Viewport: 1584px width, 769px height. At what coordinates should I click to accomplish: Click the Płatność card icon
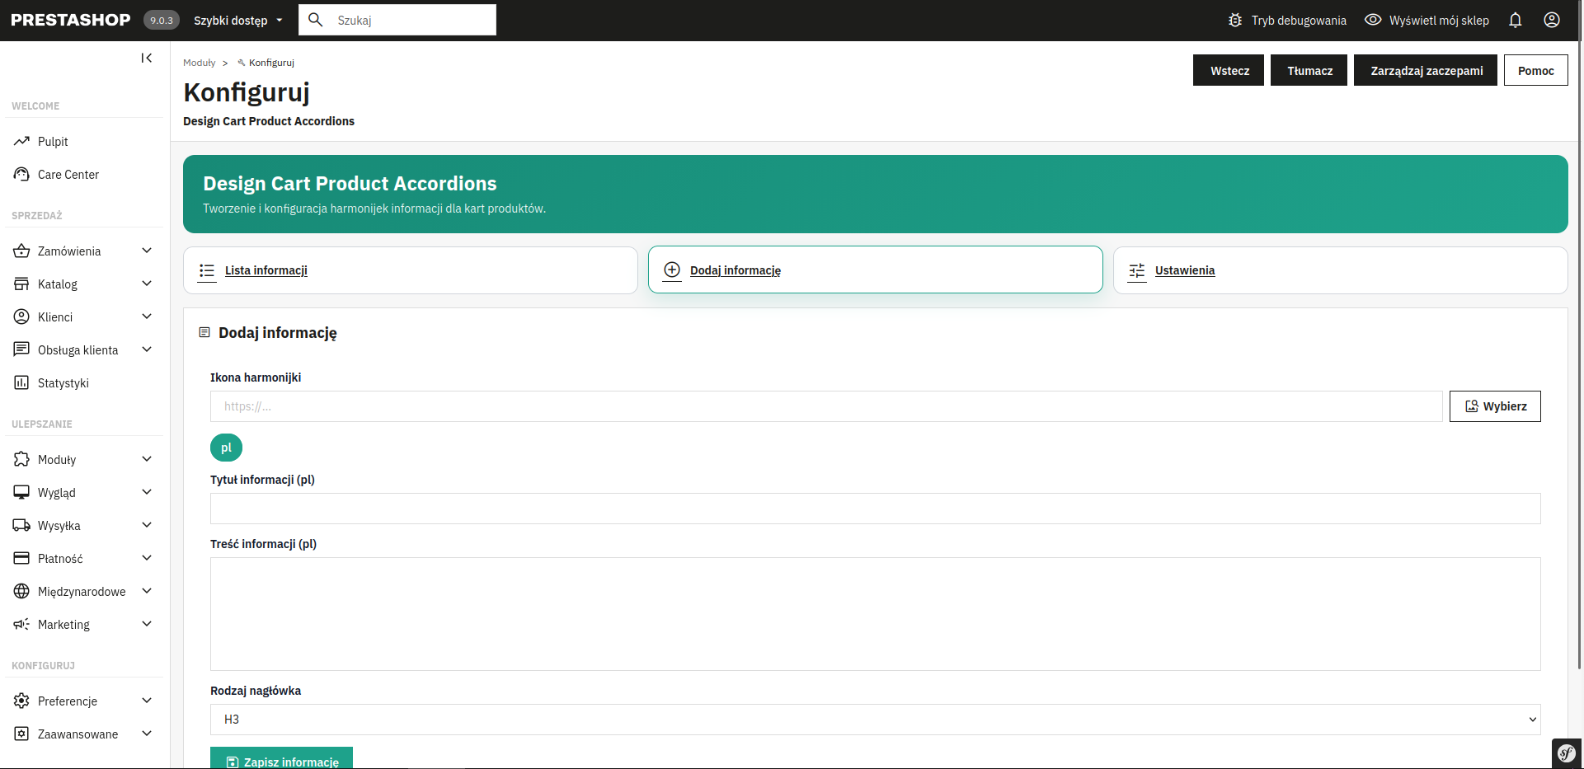[21, 559]
